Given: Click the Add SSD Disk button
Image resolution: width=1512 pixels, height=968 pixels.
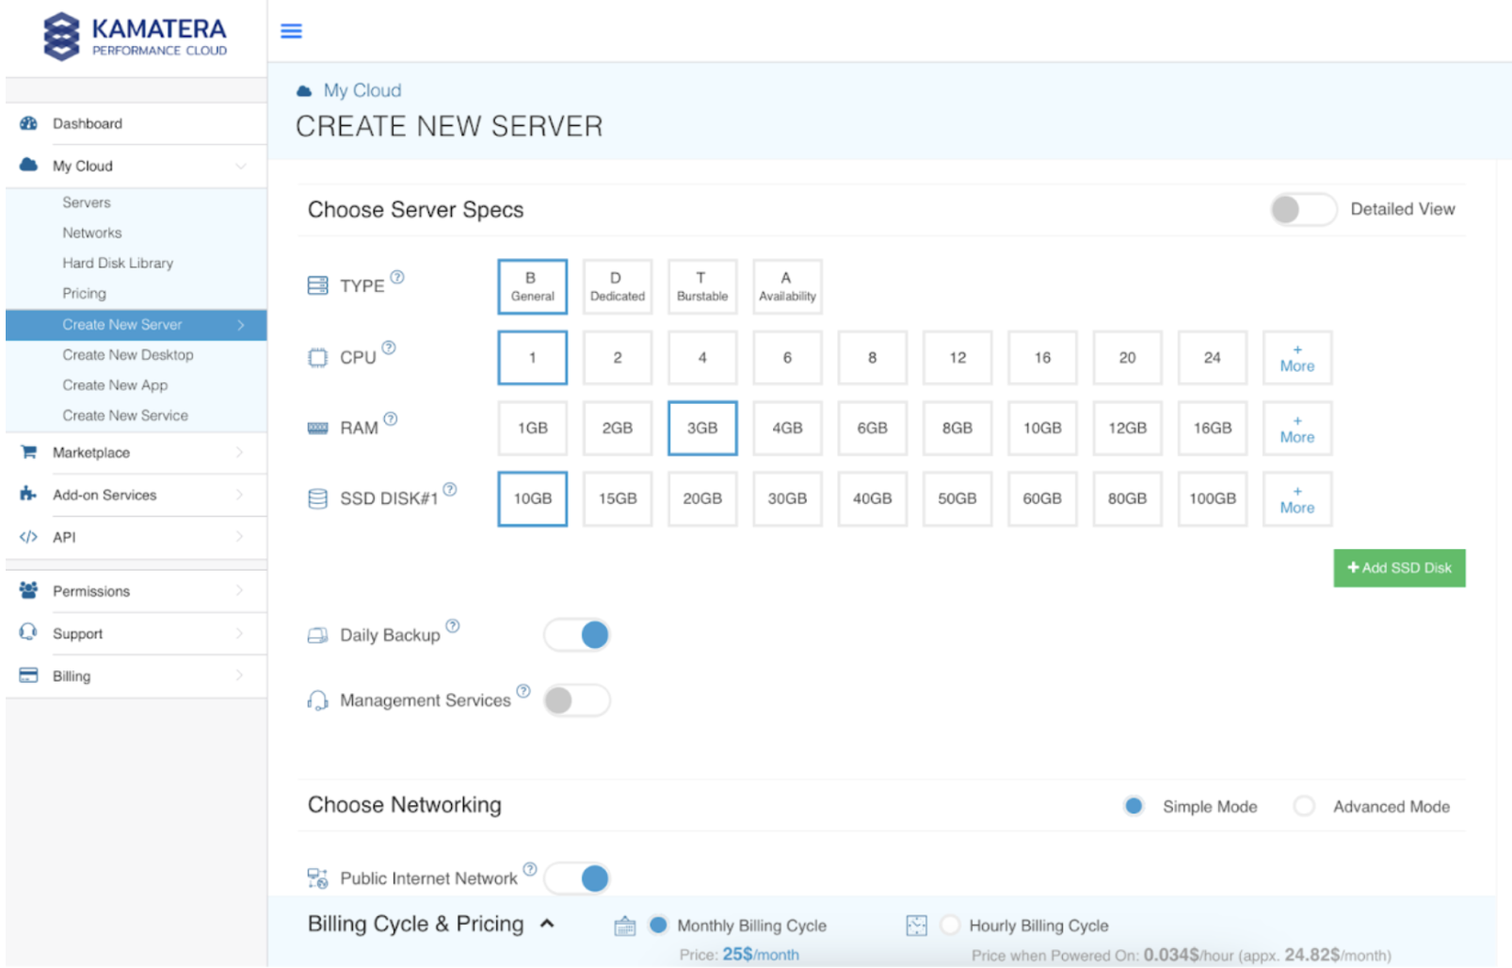Looking at the screenshot, I should click(1398, 568).
